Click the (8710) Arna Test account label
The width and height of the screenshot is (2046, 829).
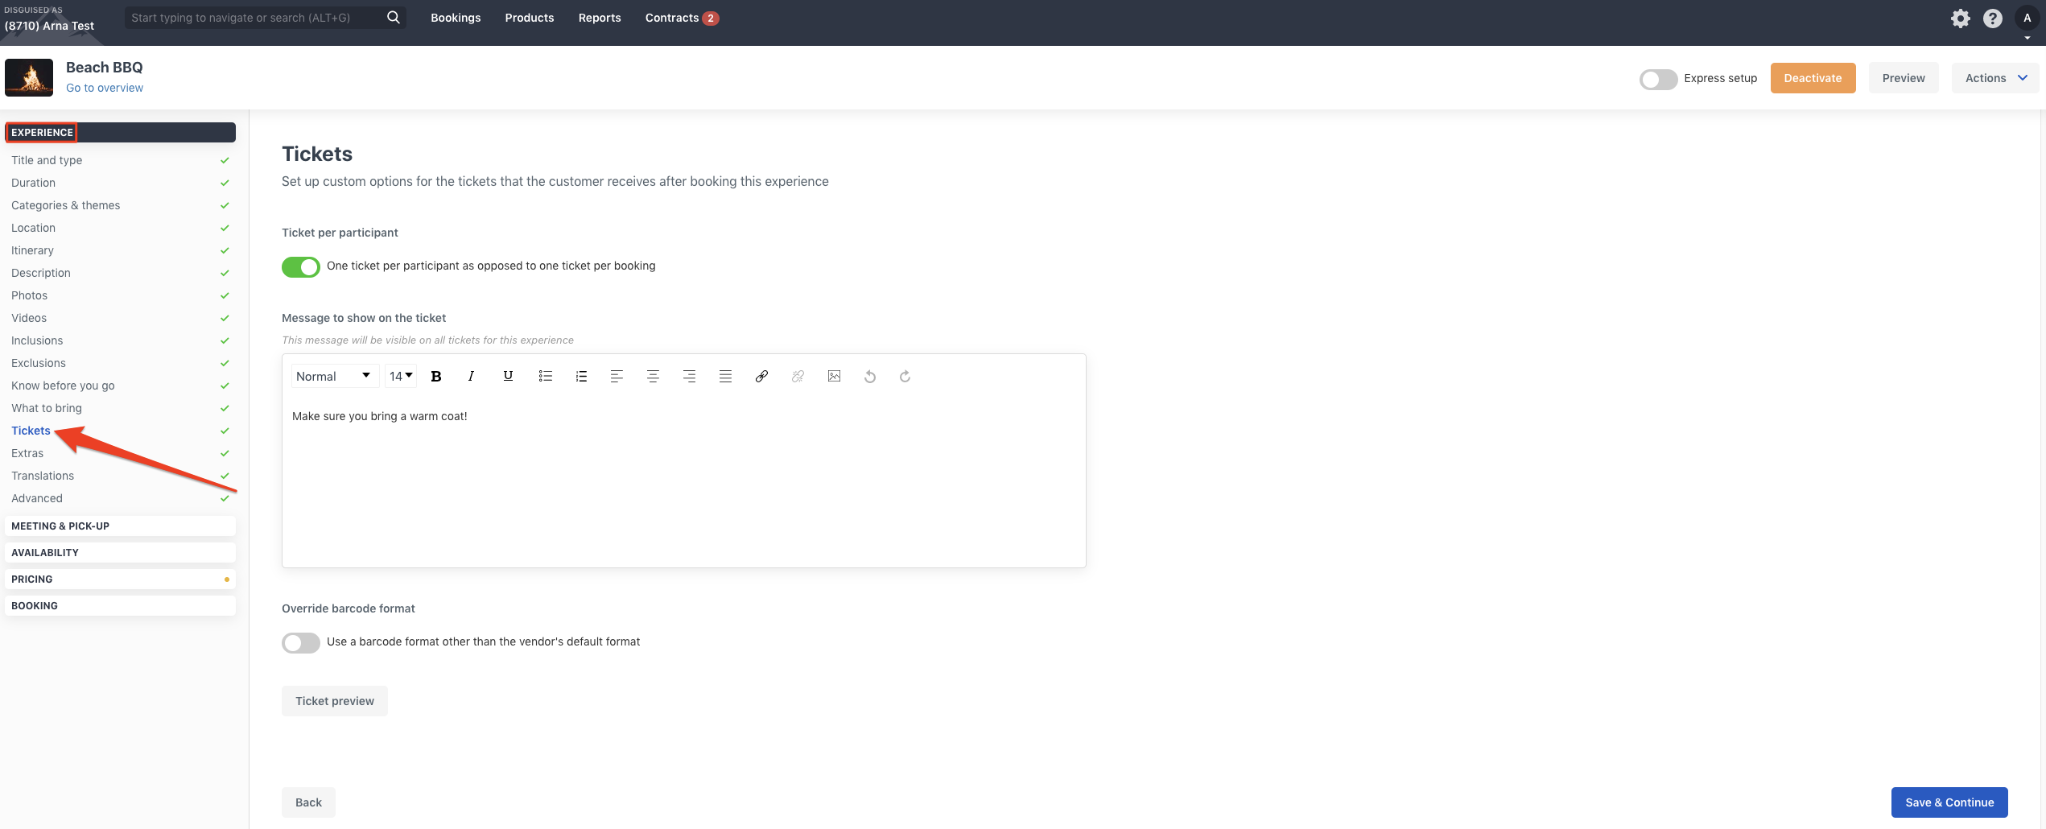49,26
